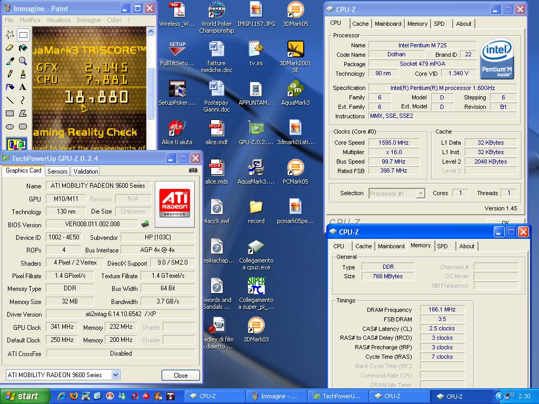Expand the Processor #1 selection dropdown
This screenshot has height=404, width=539.
[x=421, y=194]
